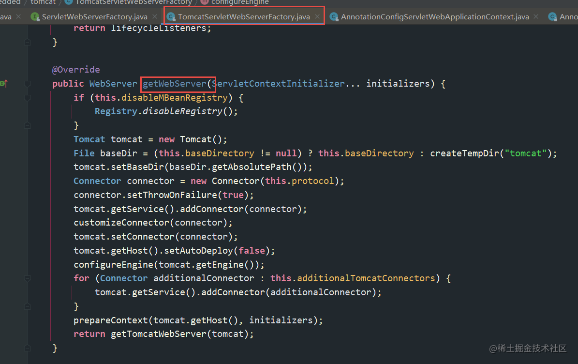Click getTomcatWebServer in return statement
Image resolution: width=578 pixels, height=364 pixels.
pyautogui.click(x=159, y=334)
